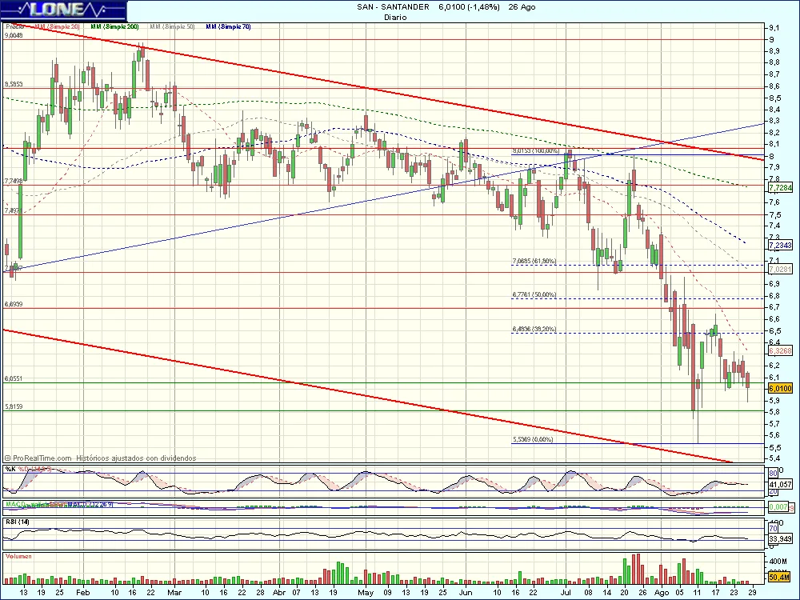Image resolution: width=800 pixels, height=600 pixels.
Task: Click the MM (Simple 70) legend entry
Action: (x=229, y=26)
